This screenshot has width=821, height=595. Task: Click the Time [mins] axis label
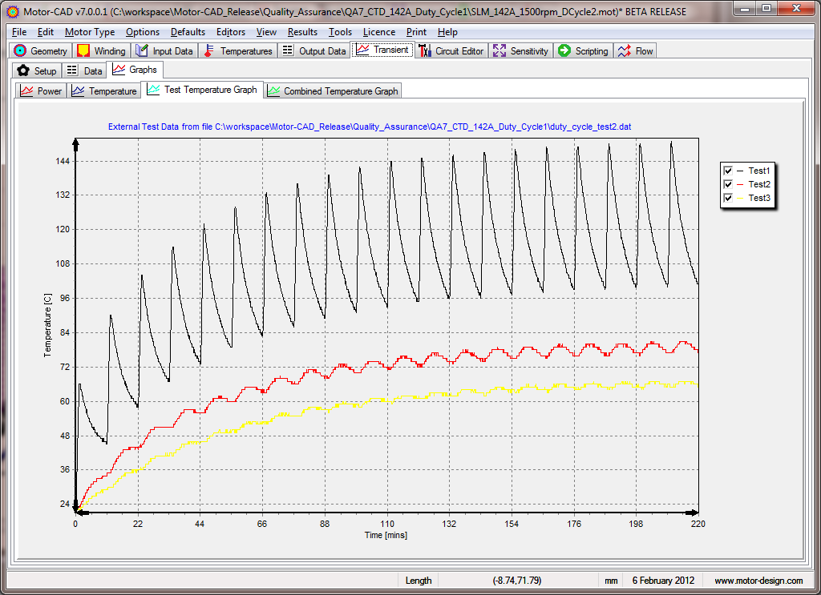click(x=386, y=535)
